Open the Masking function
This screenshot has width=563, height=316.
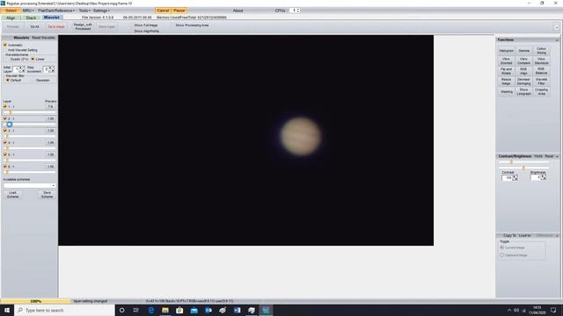click(506, 91)
